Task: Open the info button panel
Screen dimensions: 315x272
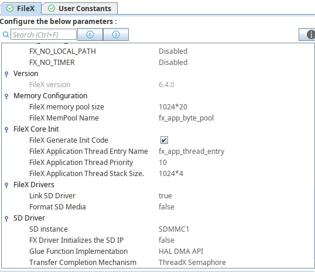Action: (307, 35)
